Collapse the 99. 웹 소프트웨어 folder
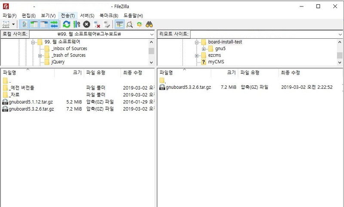This screenshot has width=344, height=207. click(33, 42)
